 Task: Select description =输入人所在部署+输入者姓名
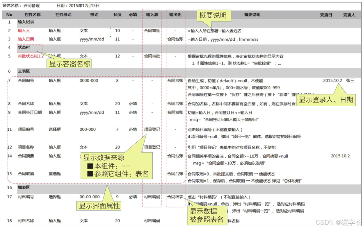pos(214,30)
